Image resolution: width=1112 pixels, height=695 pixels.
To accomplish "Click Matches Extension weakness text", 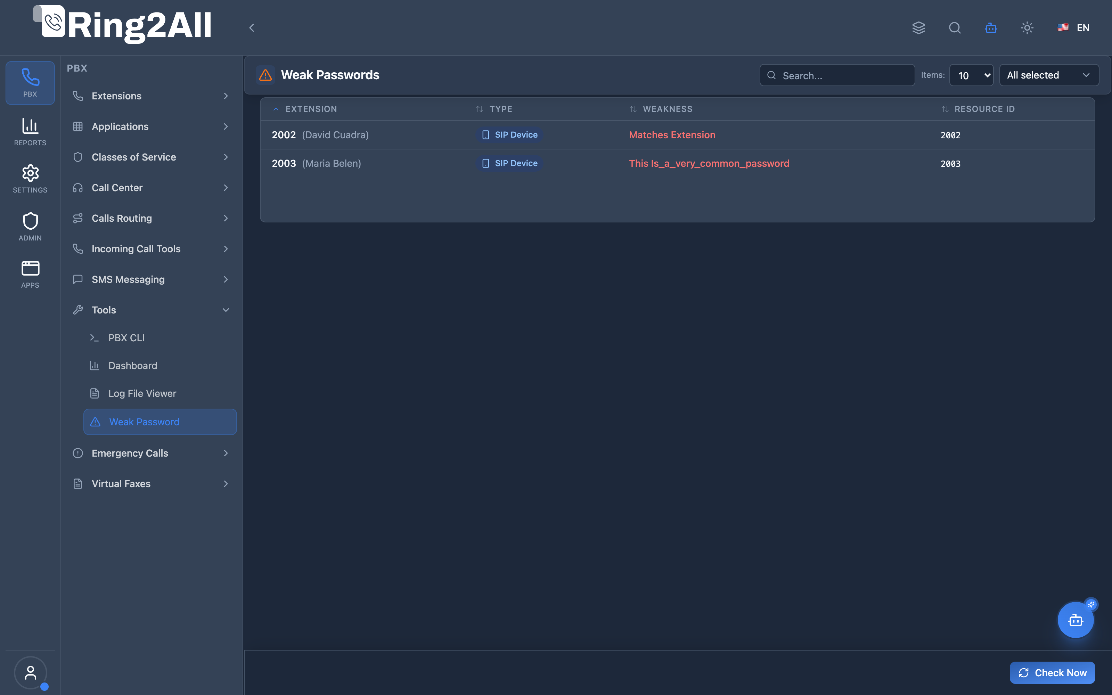I will point(672,135).
